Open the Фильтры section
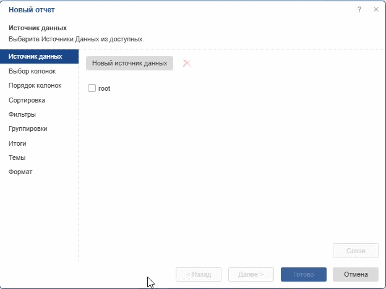The width and height of the screenshot is (386, 289). 22,114
